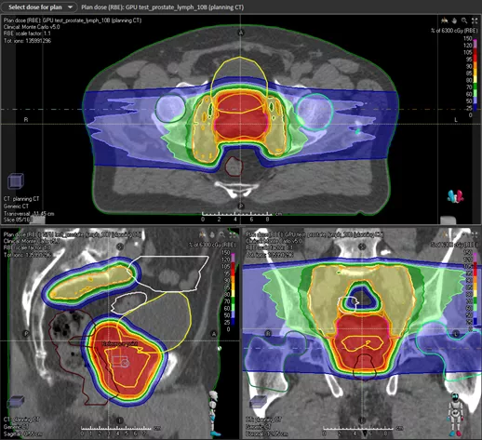
Task: Activate the zoom magnifier in transversal view
Action: point(464,20)
